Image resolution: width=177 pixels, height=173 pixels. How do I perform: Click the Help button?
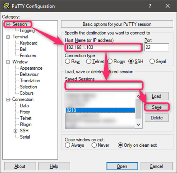point(54,166)
